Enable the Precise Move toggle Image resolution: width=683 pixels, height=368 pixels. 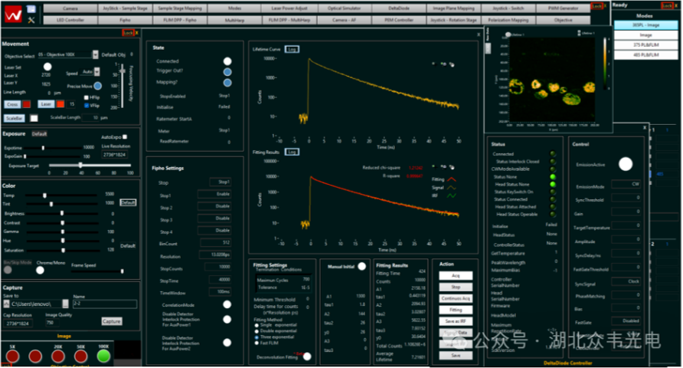click(97, 86)
